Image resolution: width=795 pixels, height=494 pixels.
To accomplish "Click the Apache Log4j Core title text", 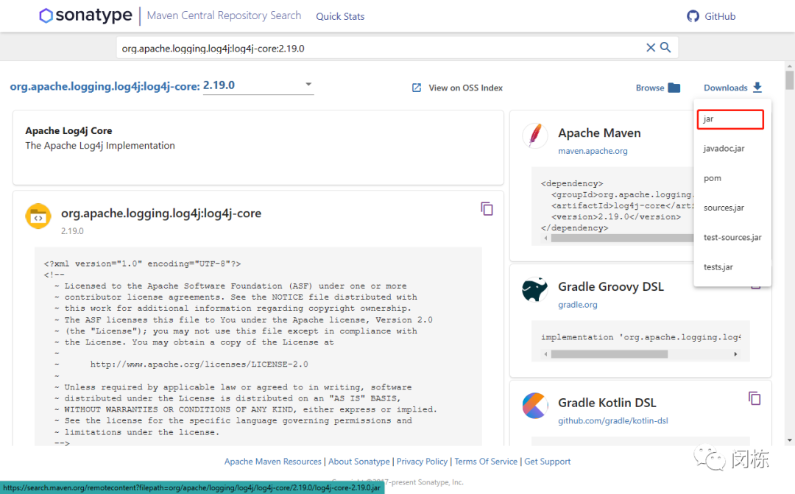I will pos(68,130).
